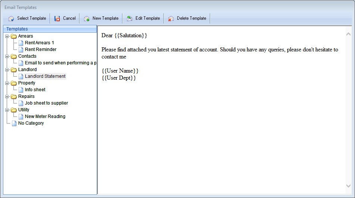Image resolution: width=355 pixels, height=198 pixels.
Task: Click the preview scrollbar up arrow
Action: point(348,34)
